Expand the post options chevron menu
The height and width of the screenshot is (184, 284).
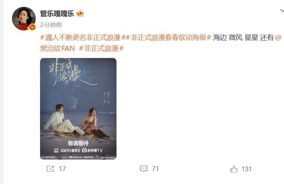[282, 11]
